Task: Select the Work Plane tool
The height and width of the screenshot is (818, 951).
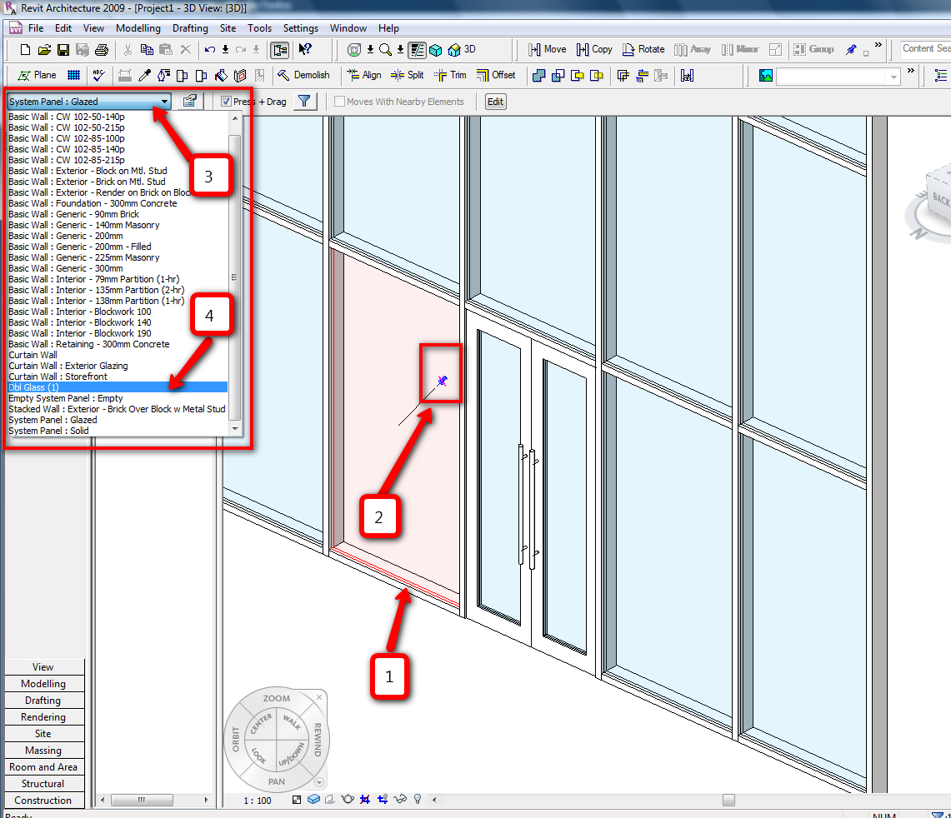Action: 37,75
